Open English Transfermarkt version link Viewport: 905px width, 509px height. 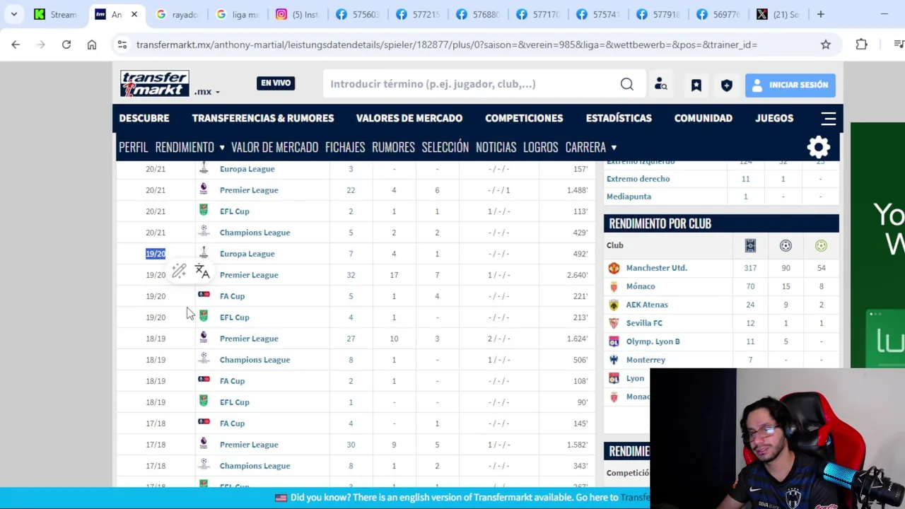coord(634,498)
